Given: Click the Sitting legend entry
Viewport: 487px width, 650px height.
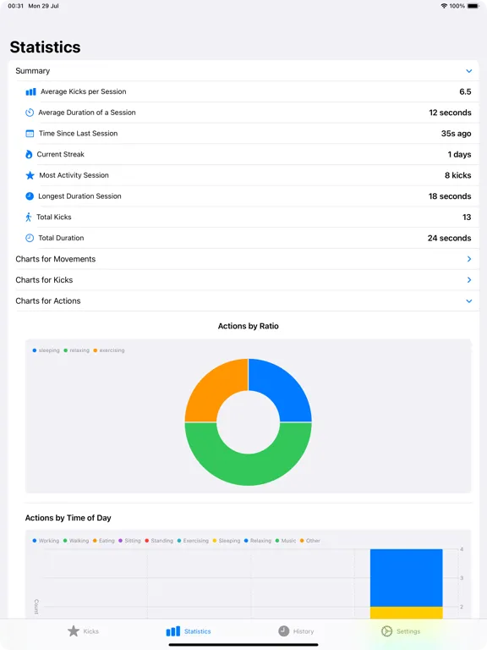Looking at the screenshot, I should 129,541.
